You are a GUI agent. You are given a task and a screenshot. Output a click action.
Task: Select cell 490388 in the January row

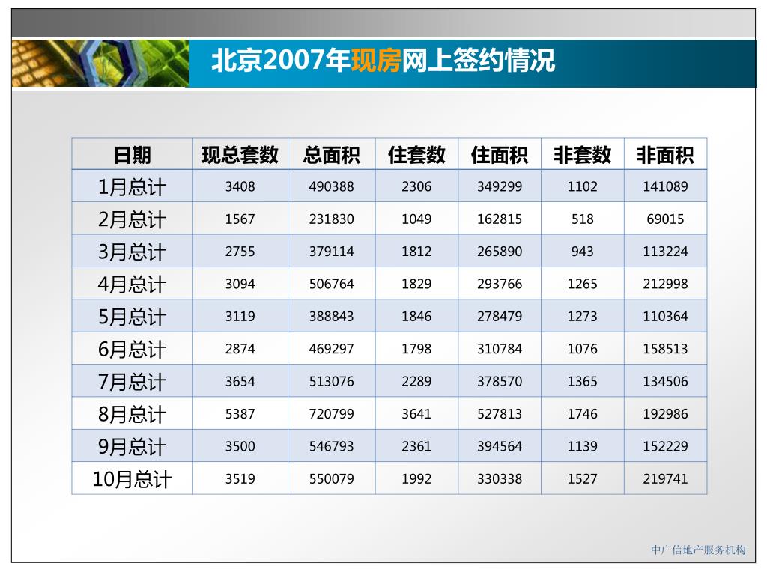click(332, 186)
